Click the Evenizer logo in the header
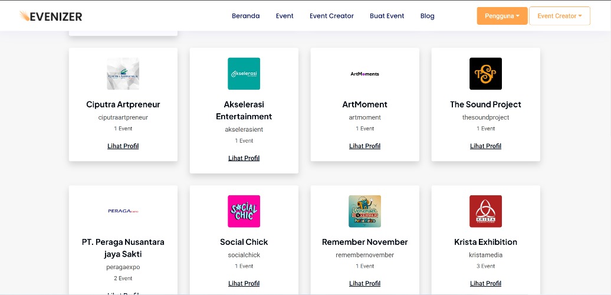 point(51,16)
